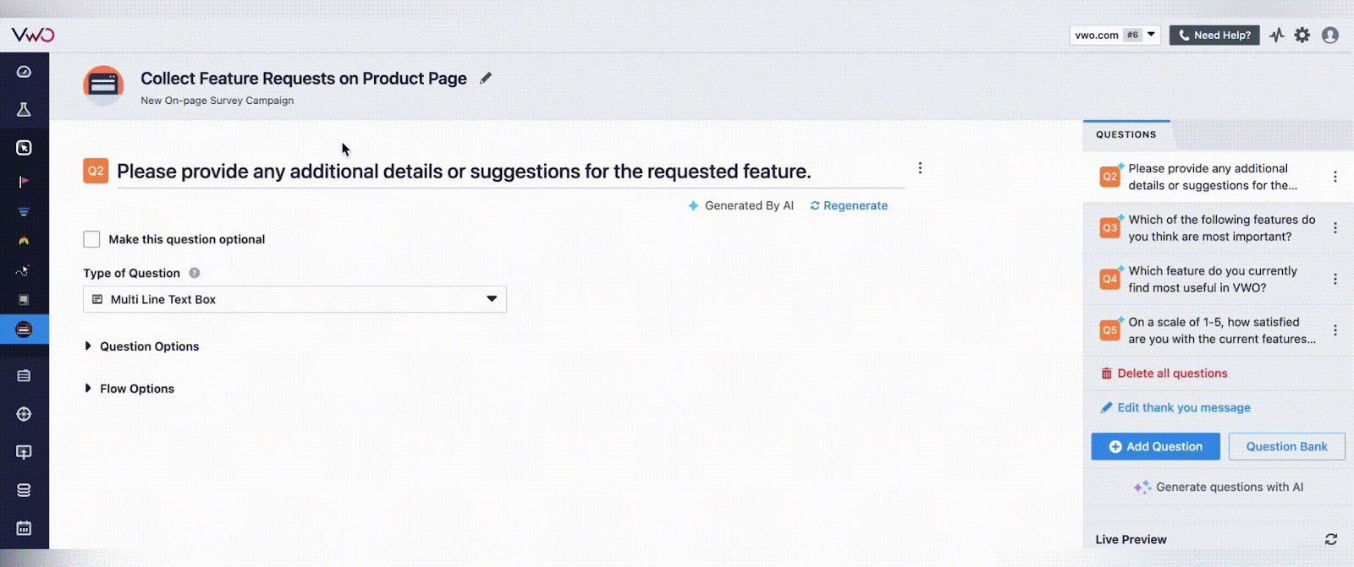Click the 'New On-page Survey Campaign' subtitle
1354x567 pixels.
click(x=217, y=101)
